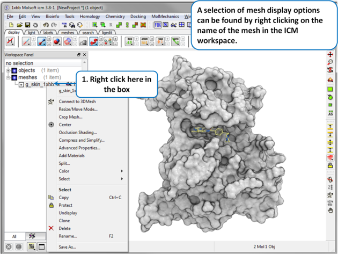
Task: Click Delete in the context menu
Action: [64, 228]
